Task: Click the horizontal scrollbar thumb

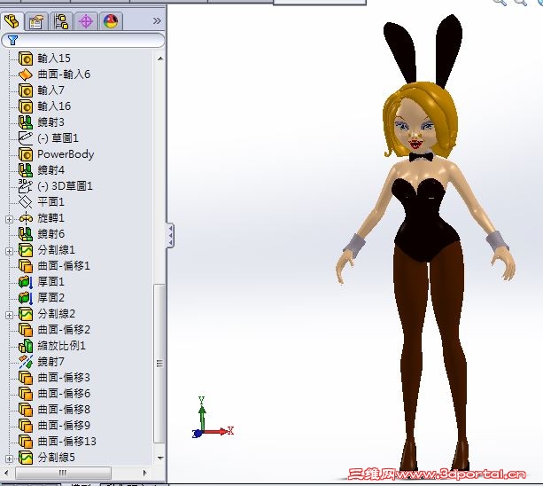Action: click(63, 473)
